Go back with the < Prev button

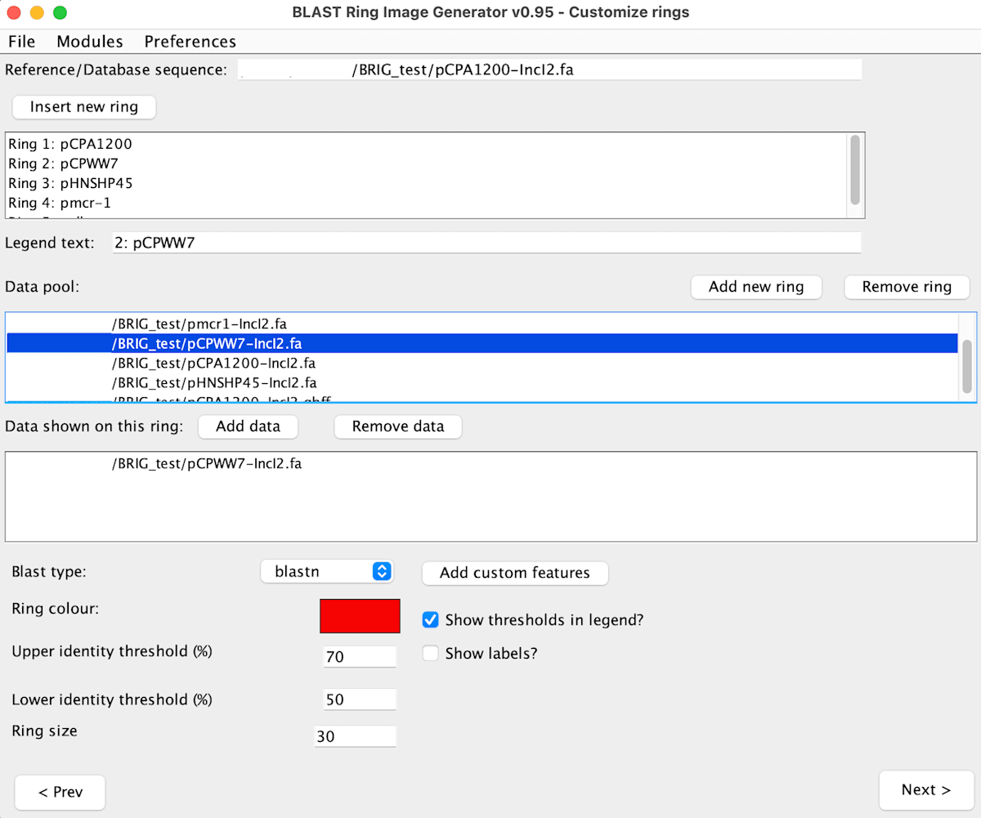tap(60, 792)
